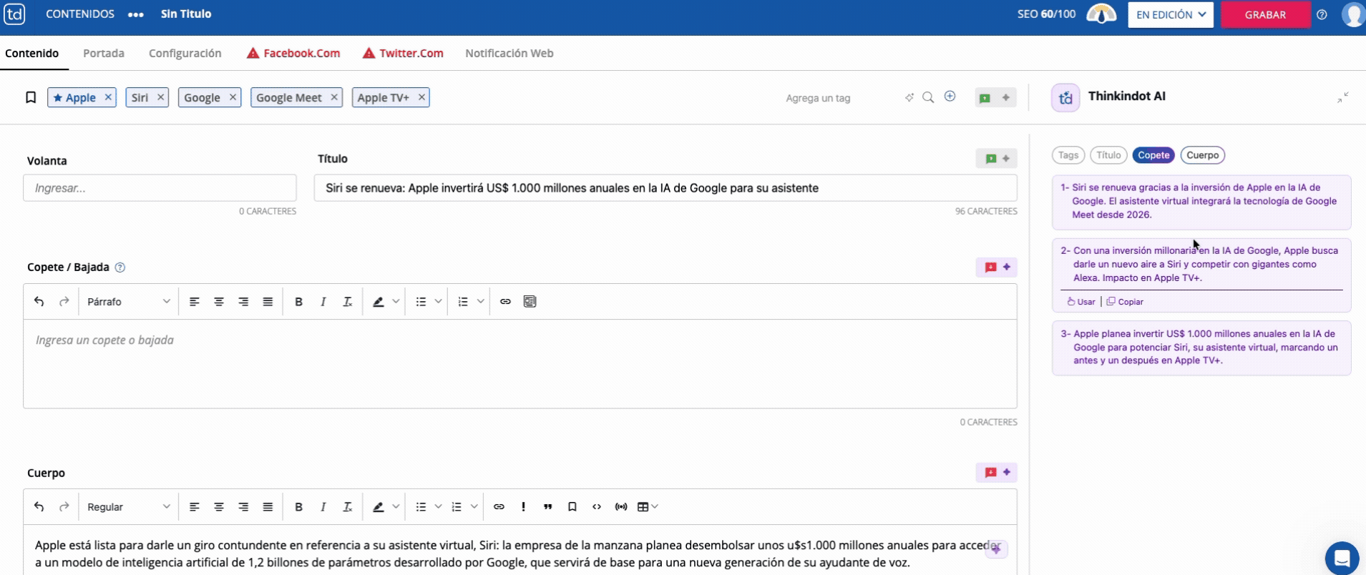Screen dimensions: 1366x575
Task: Expand highlight color options in Copete toolbar
Action: (396, 302)
